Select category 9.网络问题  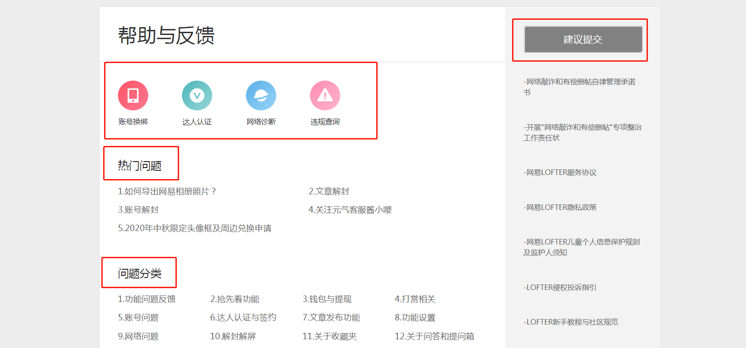tap(138, 336)
